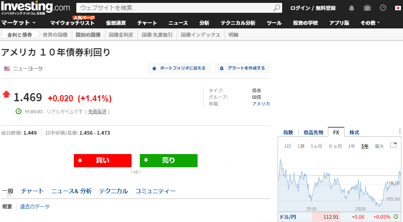Open チャート in top navigation
The image size is (403, 222).
(147, 23)
